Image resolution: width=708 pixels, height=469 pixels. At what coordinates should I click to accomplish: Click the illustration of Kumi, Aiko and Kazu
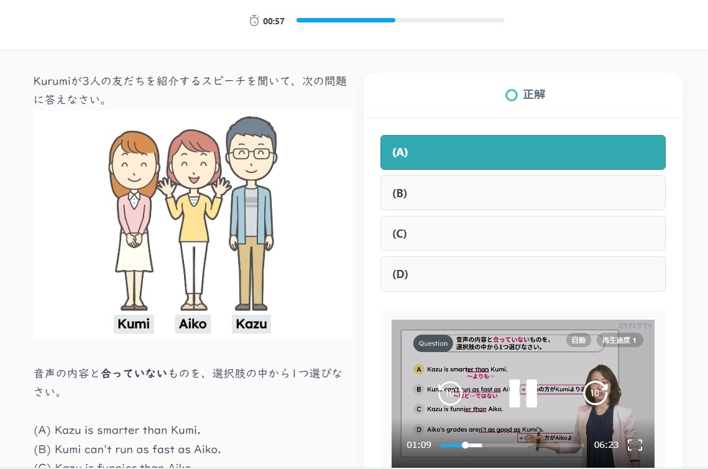click(193, 225)
